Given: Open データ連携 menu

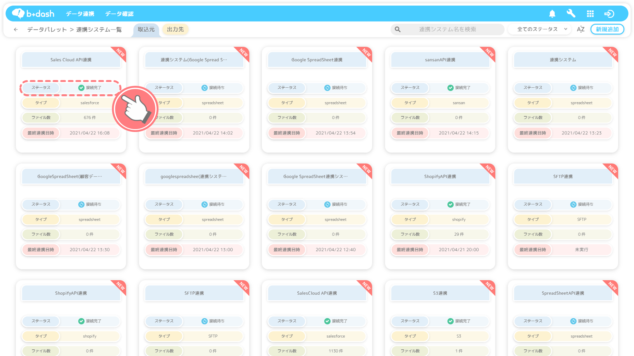Looking at the screenshot, I should pos(80,14).
